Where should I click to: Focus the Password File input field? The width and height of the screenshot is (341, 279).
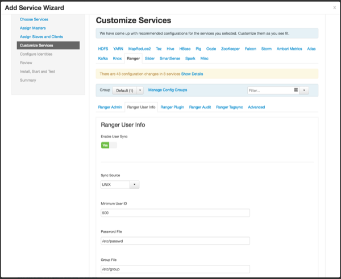point(174,241)
